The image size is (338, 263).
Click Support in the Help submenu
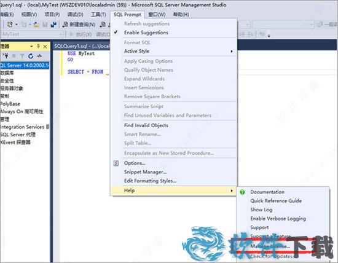click(x=259, y=227)
